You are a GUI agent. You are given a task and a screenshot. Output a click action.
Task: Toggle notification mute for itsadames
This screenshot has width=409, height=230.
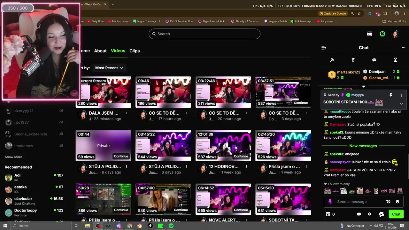tap(61, 146)
